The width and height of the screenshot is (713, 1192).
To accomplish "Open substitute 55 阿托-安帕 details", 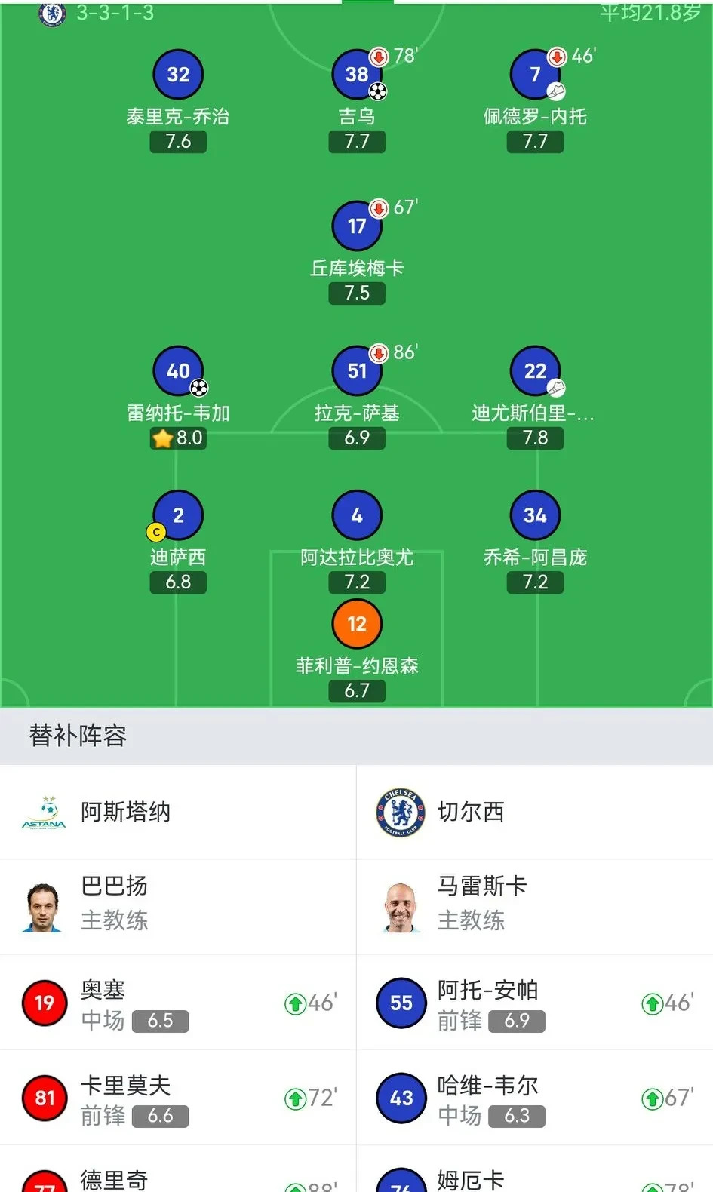I will 534,1003.
